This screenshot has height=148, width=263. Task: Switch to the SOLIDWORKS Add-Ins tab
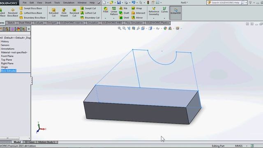click(x=72, y=23)
